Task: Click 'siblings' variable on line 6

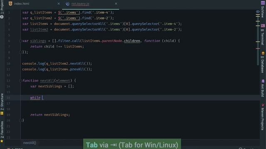Action: tap(38, 41)
